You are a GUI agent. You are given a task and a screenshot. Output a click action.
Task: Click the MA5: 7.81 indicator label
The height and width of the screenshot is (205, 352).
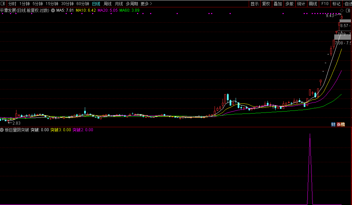pos(65,10)
